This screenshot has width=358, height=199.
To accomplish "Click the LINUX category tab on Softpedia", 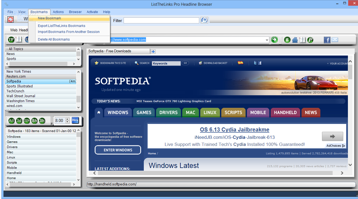I will coord(210,112).
